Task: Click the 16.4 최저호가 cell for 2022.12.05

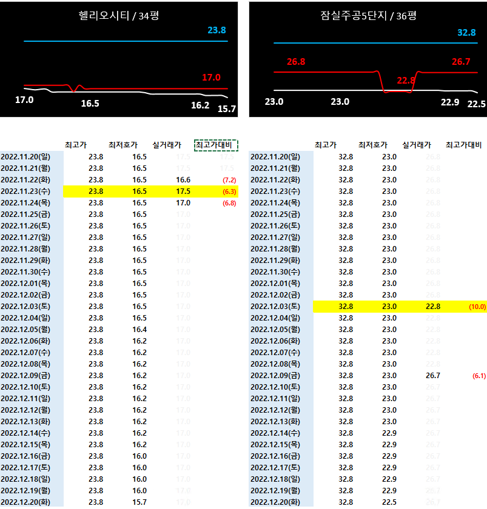Action: 139,330
